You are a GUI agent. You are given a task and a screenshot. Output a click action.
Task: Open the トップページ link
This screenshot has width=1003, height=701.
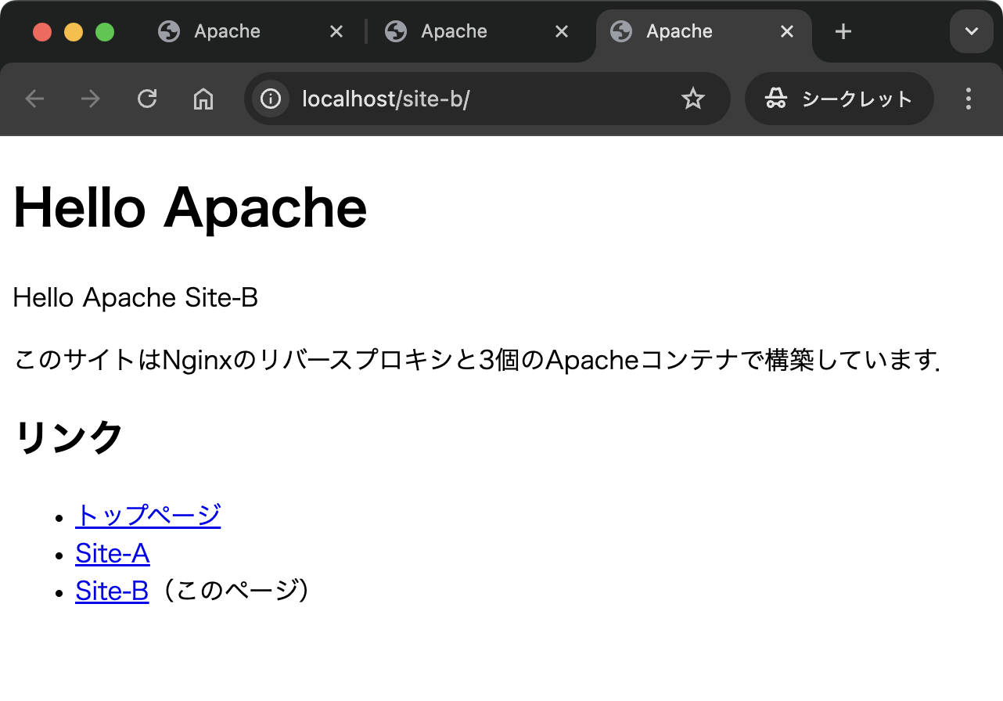[x=148, y=516]
